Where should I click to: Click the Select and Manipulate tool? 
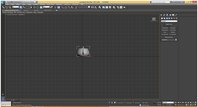click(55, 7)
